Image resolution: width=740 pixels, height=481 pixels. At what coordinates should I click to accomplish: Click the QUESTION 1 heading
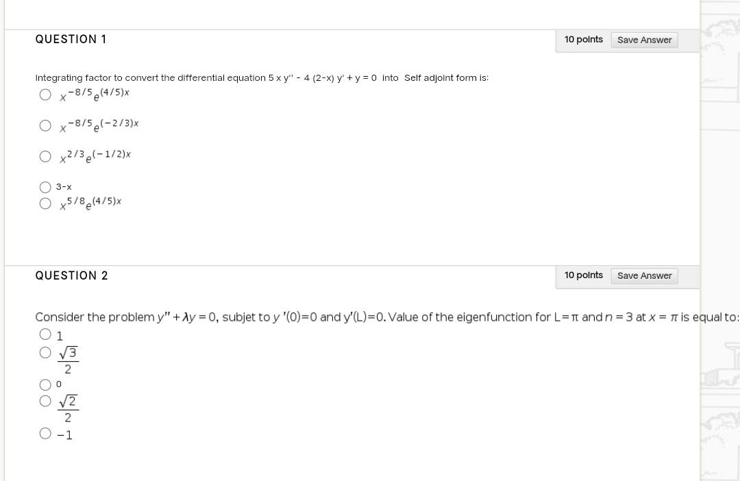(71, 39)
